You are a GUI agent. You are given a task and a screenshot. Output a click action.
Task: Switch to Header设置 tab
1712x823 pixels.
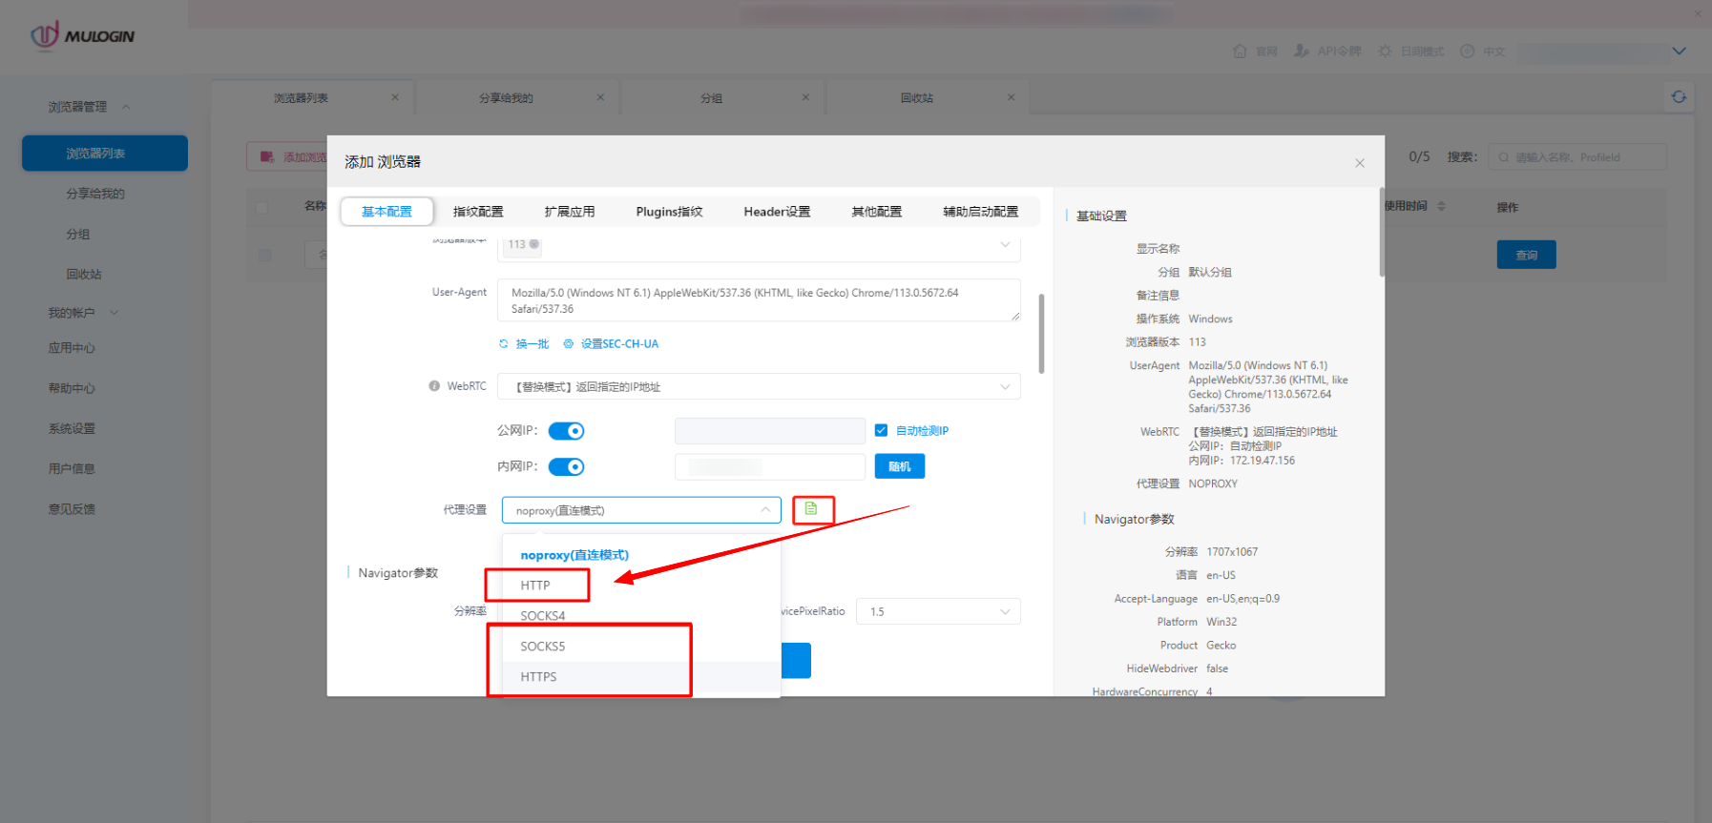(x=777, y=212)
